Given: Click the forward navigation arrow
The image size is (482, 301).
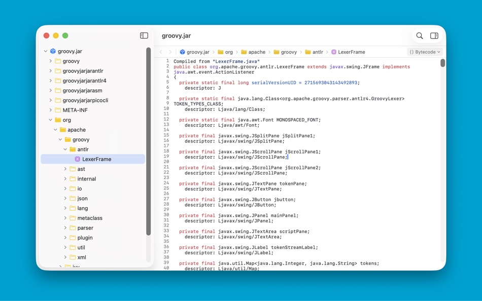Looking at the screenshot, I should point(170,52).
